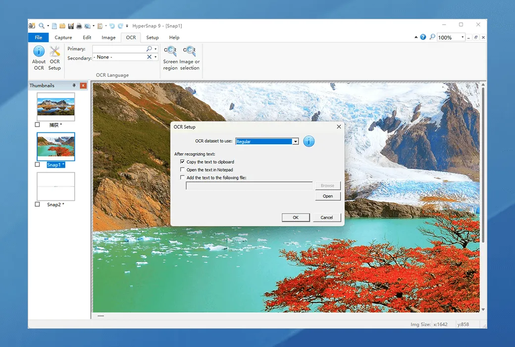Print the image via the printer icon
The width and height of the screenshot is (515, 347).
79,25
